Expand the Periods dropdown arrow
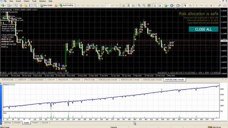Screen dimensions: 228x128 (174, 6)
